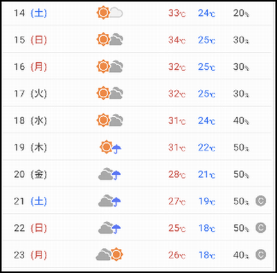277x273 pixels.
Task: Select the cloud-umbrella icon for 20 (金)
Action: (109, 174)
